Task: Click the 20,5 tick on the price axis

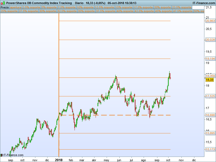Action: pyautogui.click(x=208, y=29)
